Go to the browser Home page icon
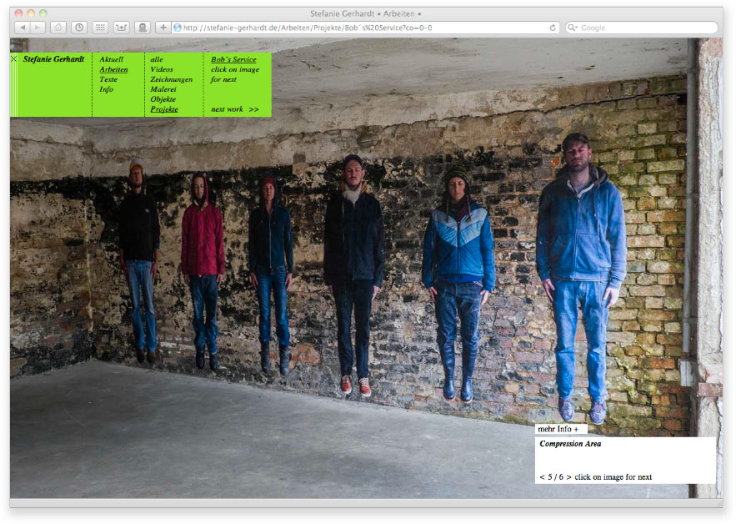Screen dimensions: 736x524 (58, 28)
